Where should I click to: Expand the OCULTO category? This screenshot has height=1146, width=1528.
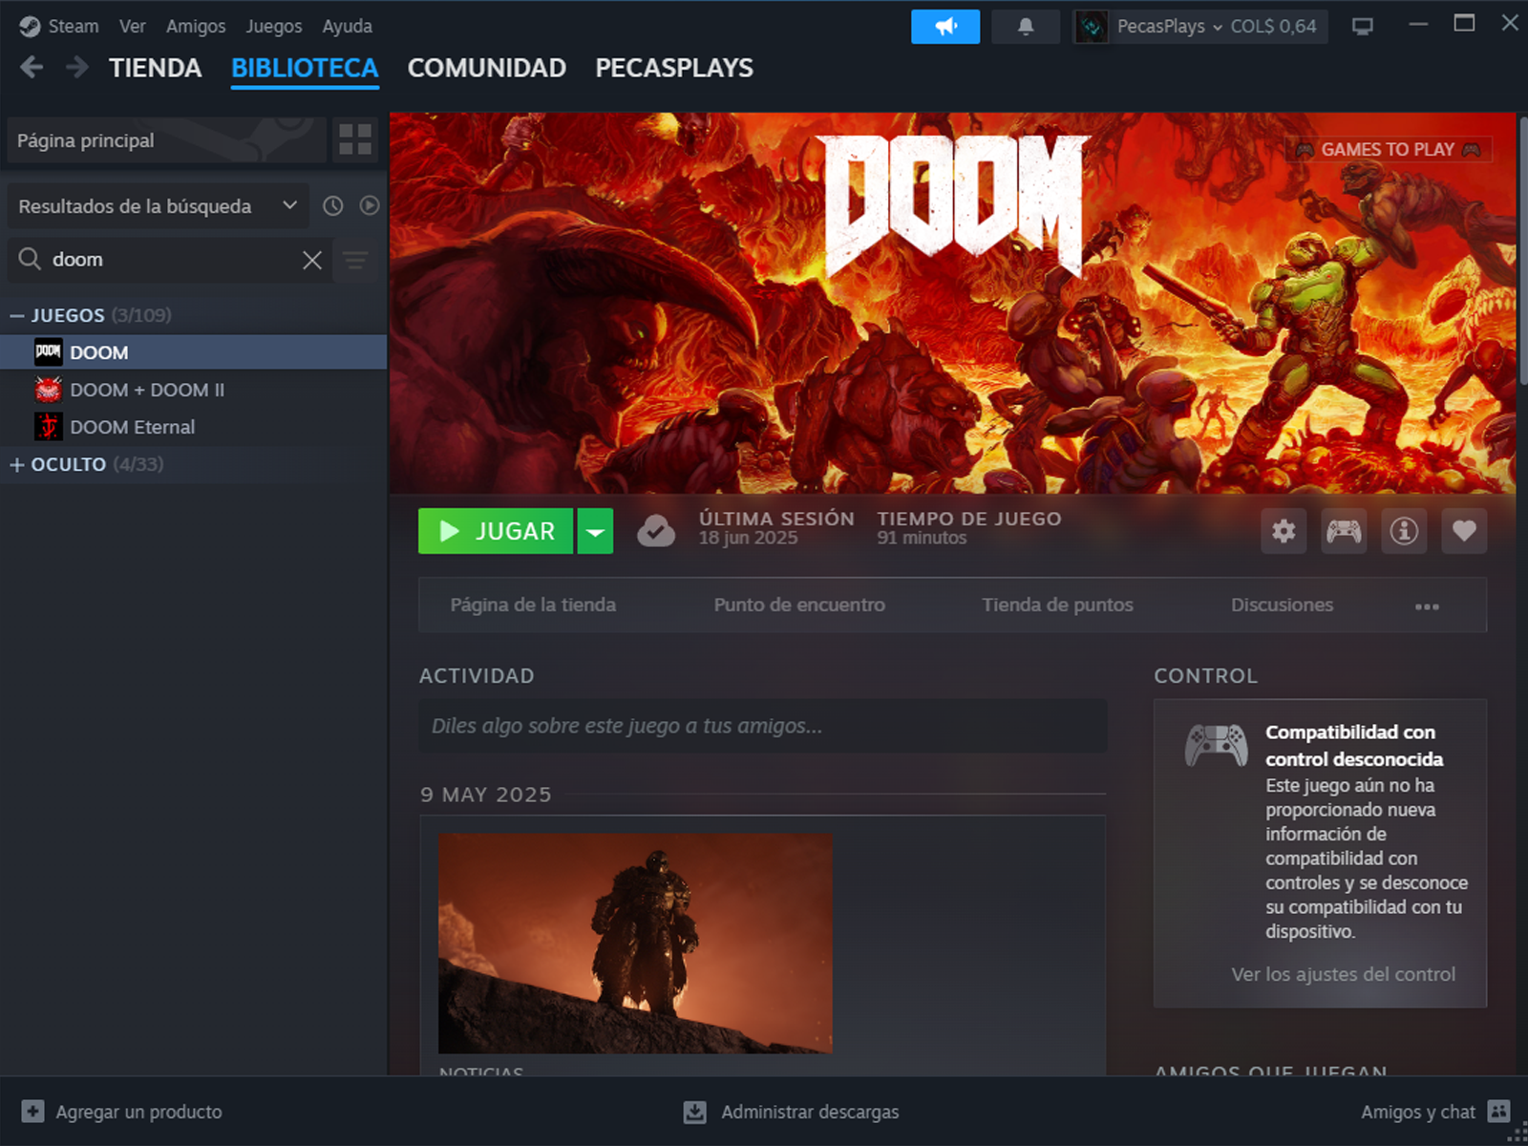coord(17,465)
